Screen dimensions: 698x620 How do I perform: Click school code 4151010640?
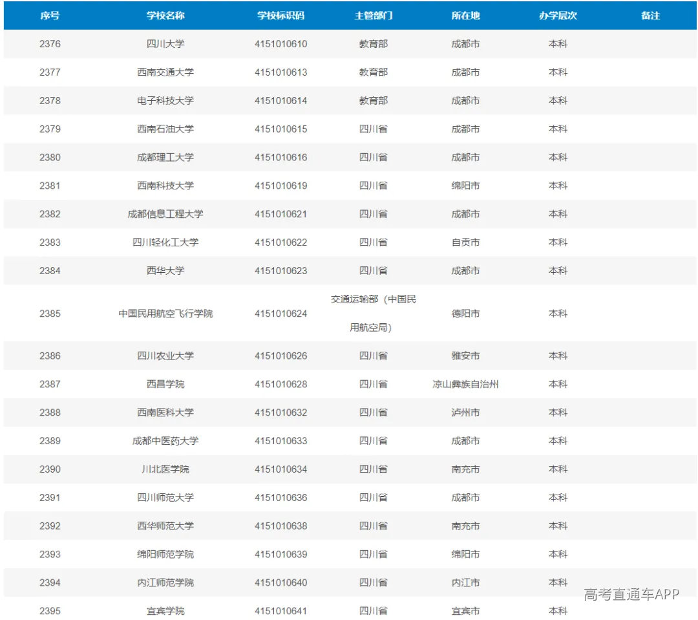[281, 583]
